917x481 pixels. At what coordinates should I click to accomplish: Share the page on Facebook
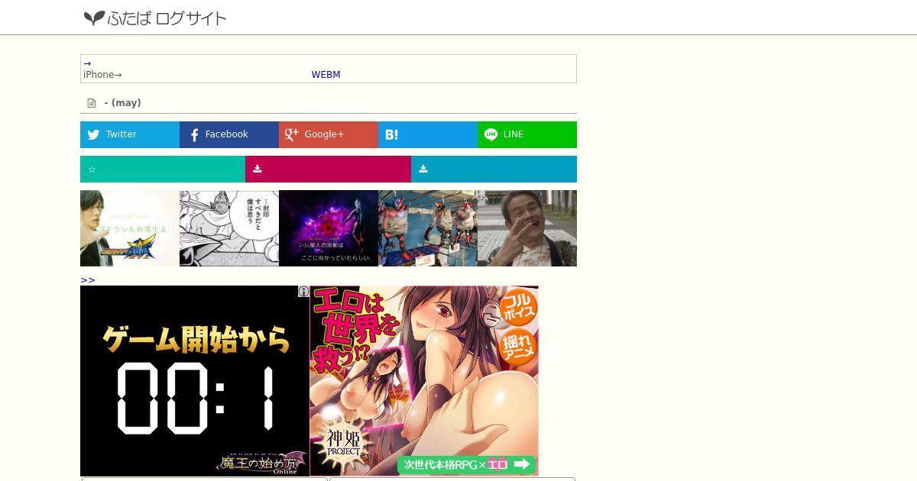pyautogui.click(x=229, y=134)
